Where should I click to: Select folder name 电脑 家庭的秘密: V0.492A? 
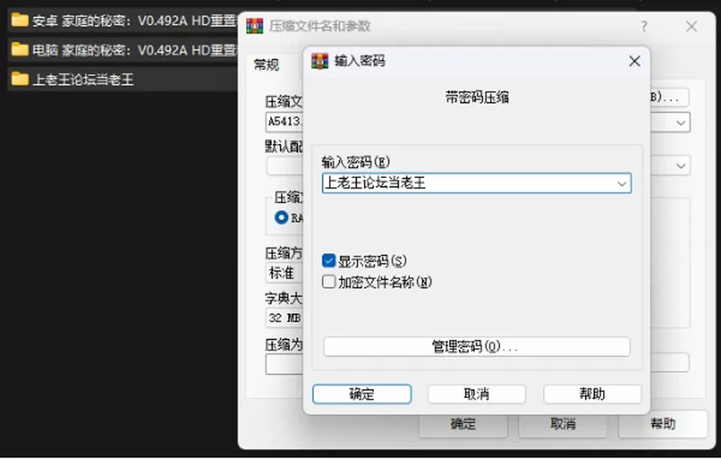(x=134, y=50)
